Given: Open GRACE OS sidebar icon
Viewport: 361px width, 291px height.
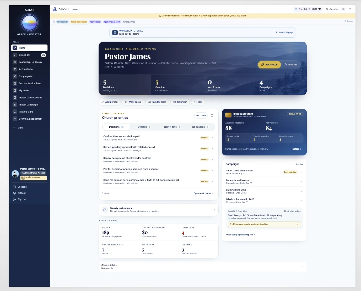Looking at the screenshot, I should [x=15, y=55].
